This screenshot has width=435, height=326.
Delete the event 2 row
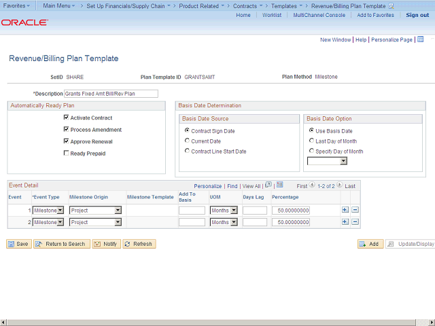[x=355, y=222]
